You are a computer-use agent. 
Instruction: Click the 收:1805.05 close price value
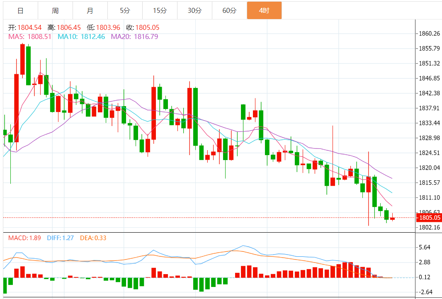tap(143, 28)
